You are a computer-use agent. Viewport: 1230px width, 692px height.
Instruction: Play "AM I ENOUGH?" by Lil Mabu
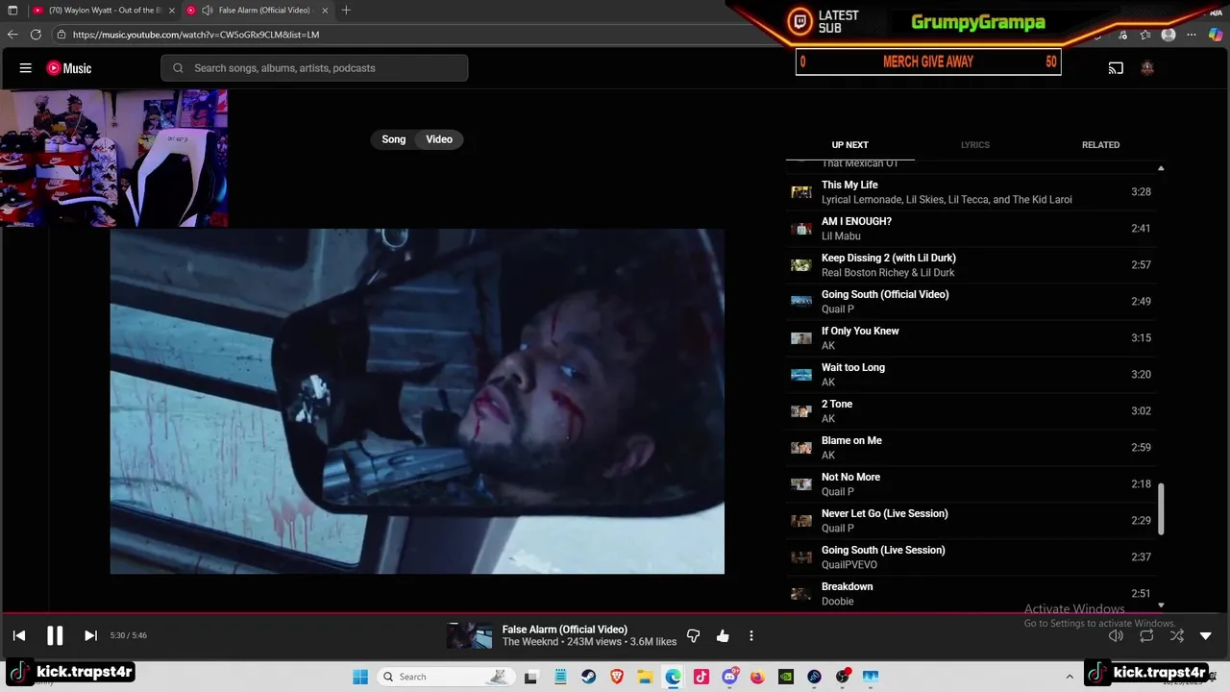pyautogui.click(x=971, y=229)
